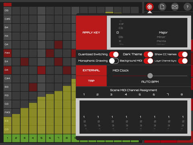The width and height of the screenshot is (193, 145).
Task: Pick key E in the key picker
Action: coord(120,41)
